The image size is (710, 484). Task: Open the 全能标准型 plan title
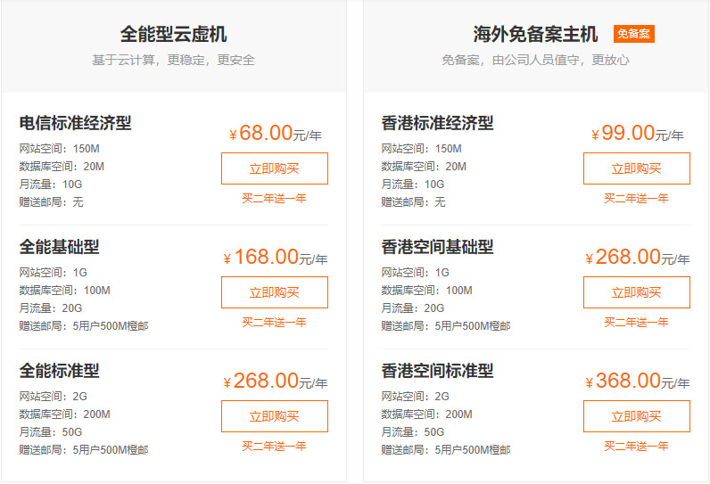click(x=60, y=371)
